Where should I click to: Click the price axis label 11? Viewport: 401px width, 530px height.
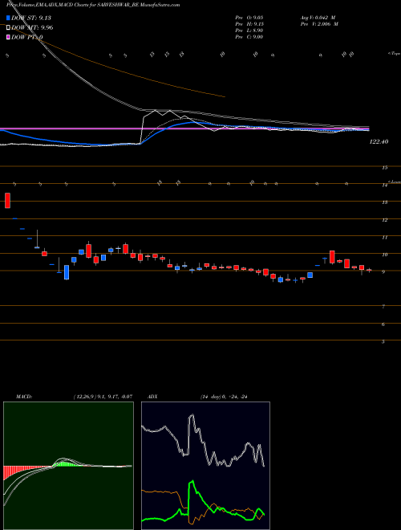[x=385, y=238]
